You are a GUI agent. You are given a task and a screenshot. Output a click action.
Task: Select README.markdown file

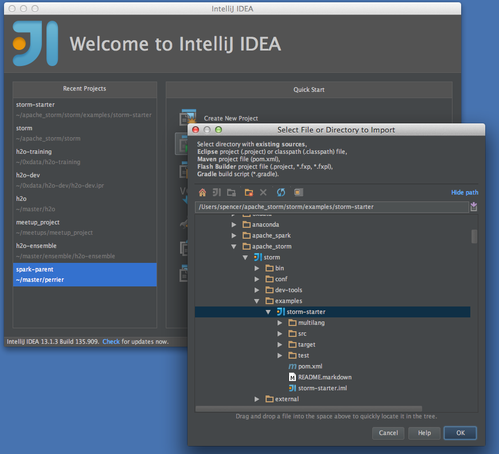(325, 377)
